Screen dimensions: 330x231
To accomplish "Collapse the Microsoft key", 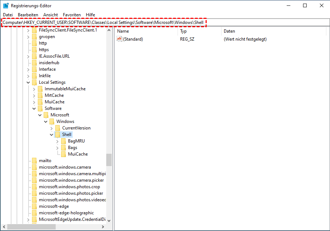I will click(40, 115).
